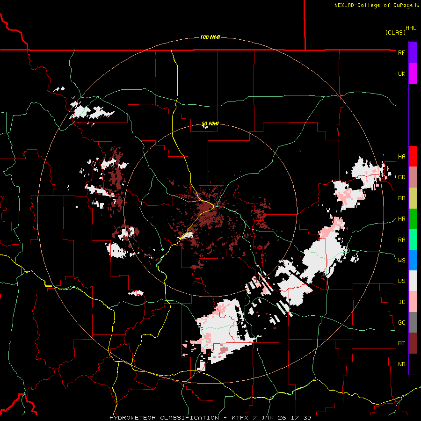Click the radar site center where highways meet
The width and height of the screenshot is (421, 421).
pos(214,206)
